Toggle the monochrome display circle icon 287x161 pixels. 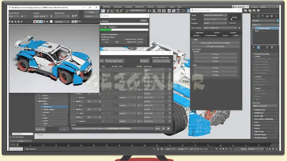click(x=47, y=22)
